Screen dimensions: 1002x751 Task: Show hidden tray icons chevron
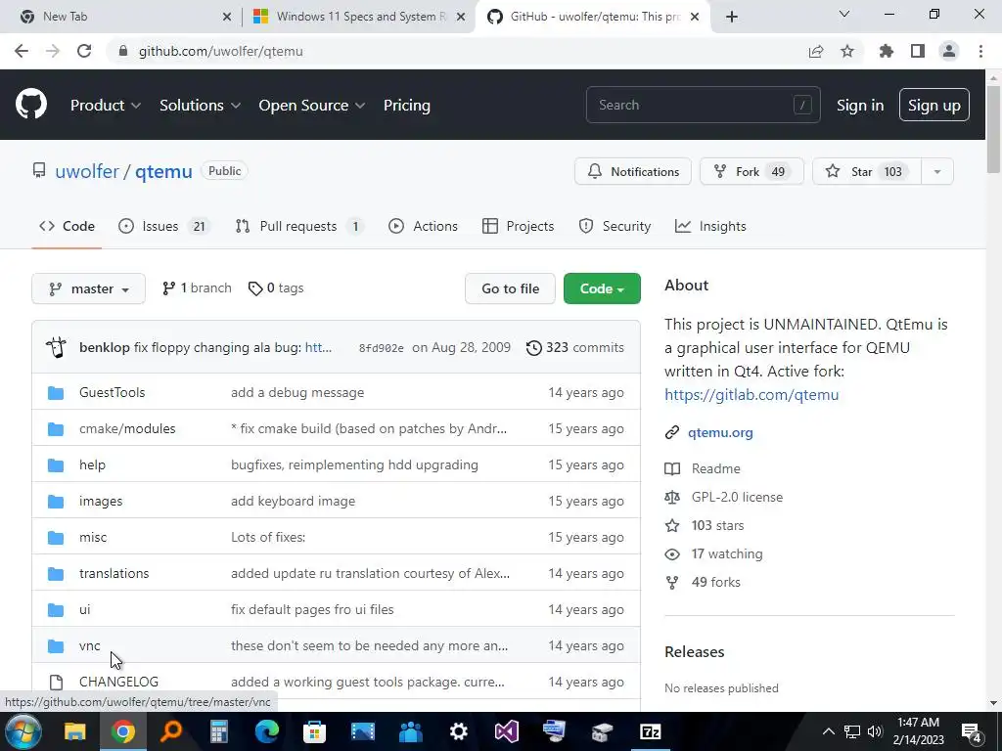828,731
